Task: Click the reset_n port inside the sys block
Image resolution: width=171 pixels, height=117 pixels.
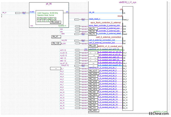Action: click(x=126, y=20)
